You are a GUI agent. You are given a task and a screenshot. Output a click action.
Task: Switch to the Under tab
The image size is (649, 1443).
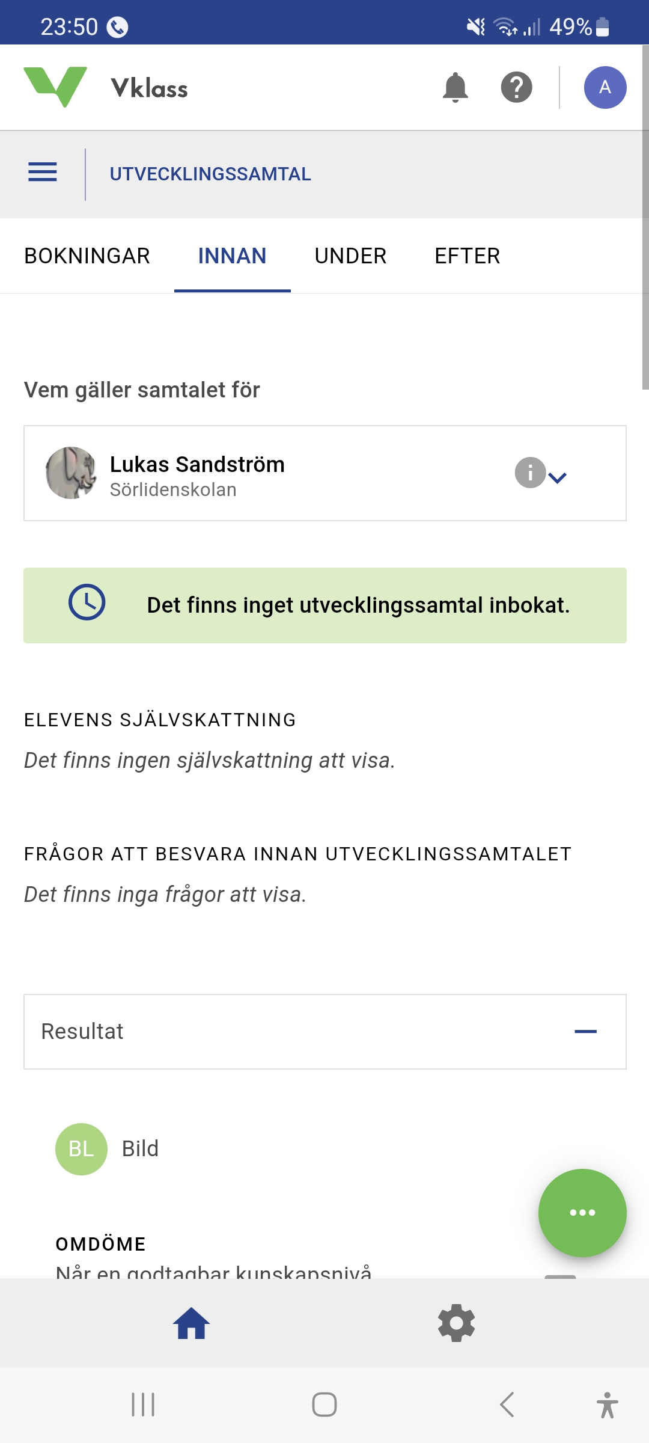click(x=350, y=256)
